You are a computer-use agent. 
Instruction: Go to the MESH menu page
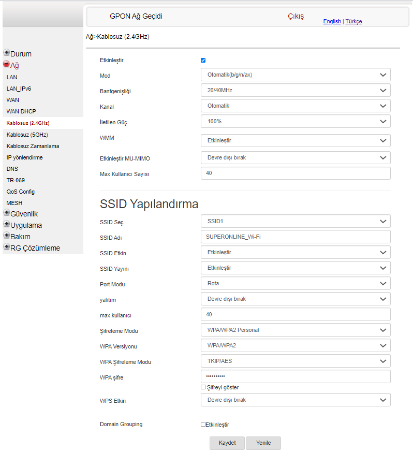tap(14, 203)
